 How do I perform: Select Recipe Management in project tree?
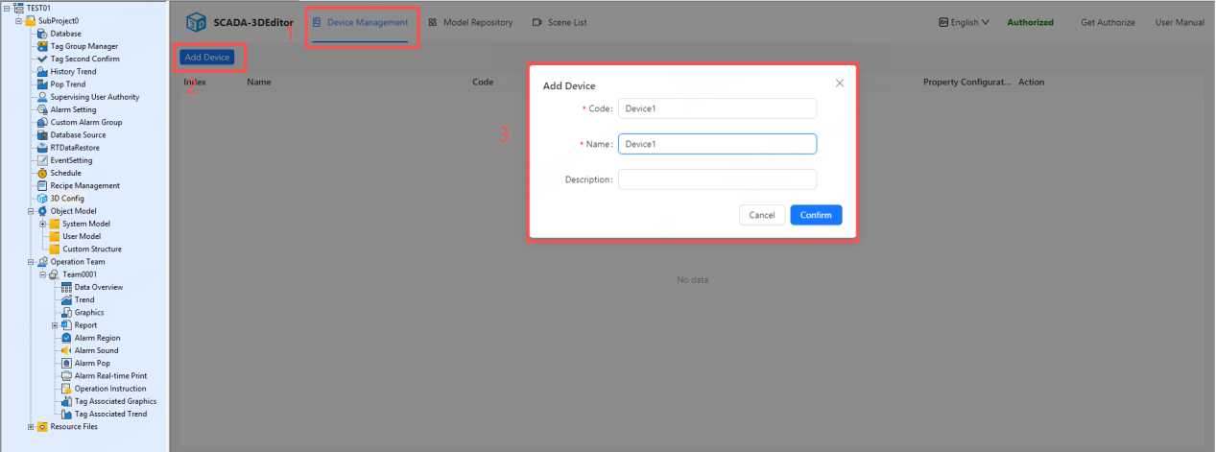(84, 186)
